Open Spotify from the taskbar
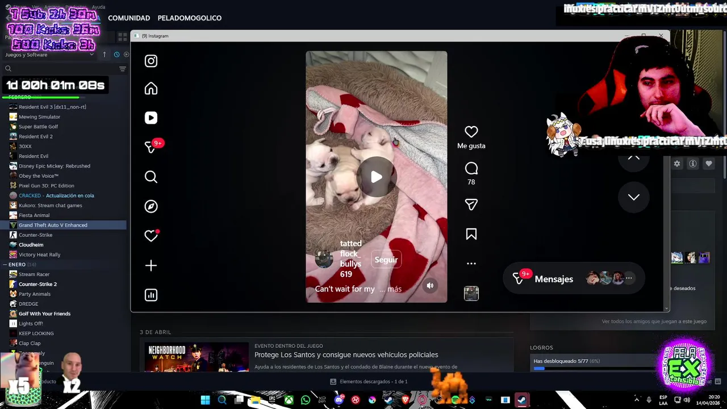Viewport: 727px width, 409px height. (x=456, y=400)
